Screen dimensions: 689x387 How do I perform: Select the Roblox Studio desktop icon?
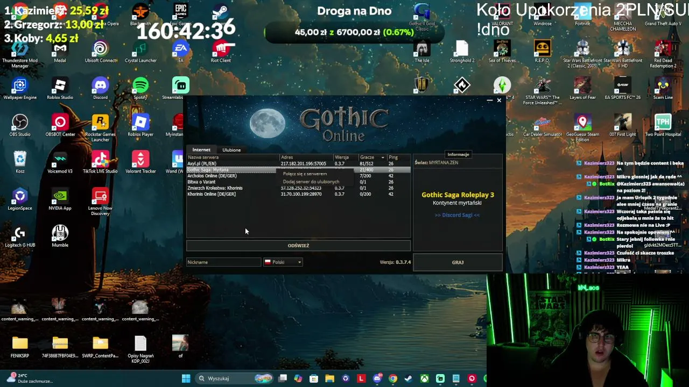coord(60,89)
